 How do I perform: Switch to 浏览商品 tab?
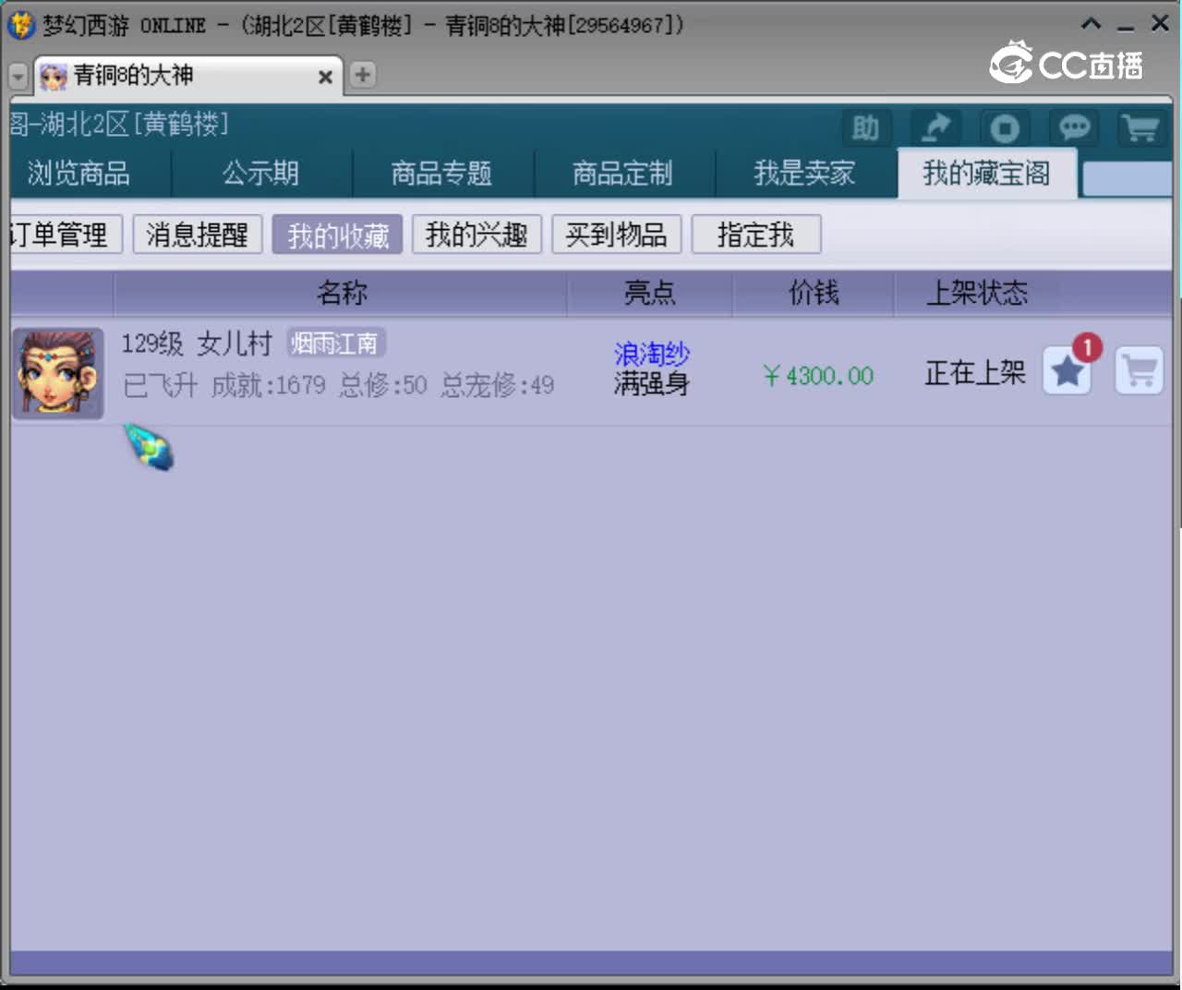78,173
